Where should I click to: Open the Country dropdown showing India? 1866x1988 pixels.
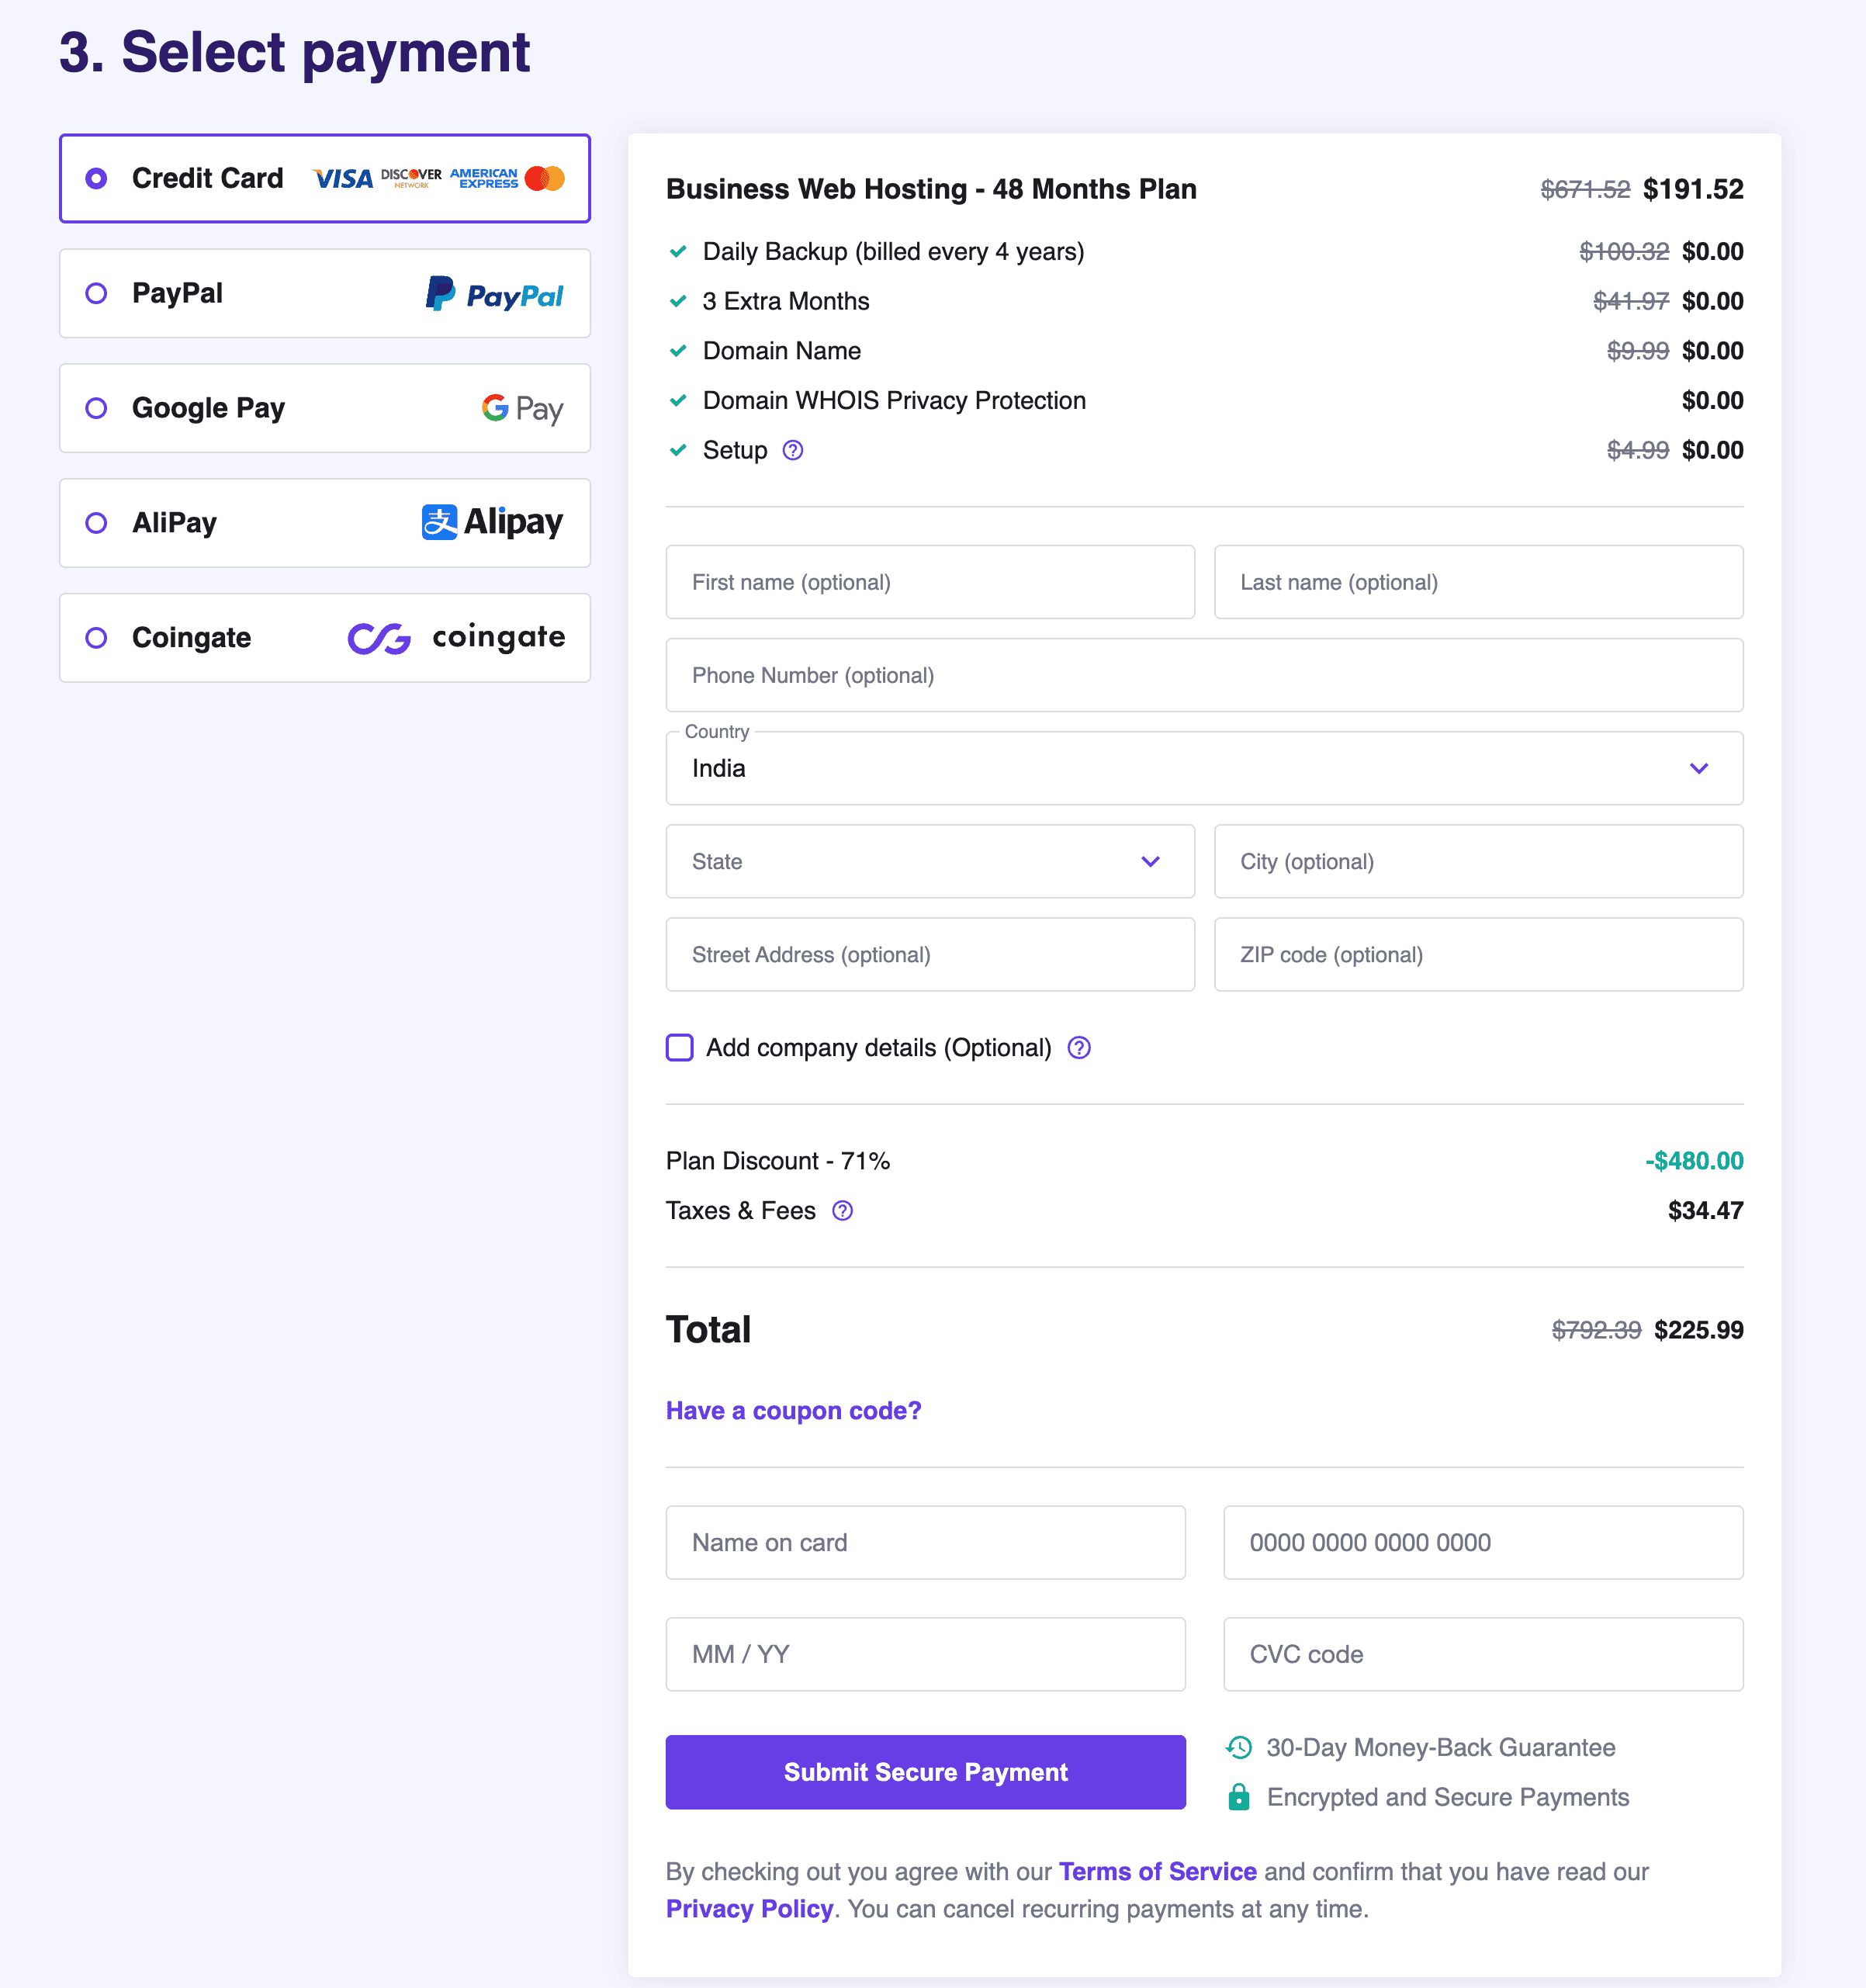[1203, 768]
